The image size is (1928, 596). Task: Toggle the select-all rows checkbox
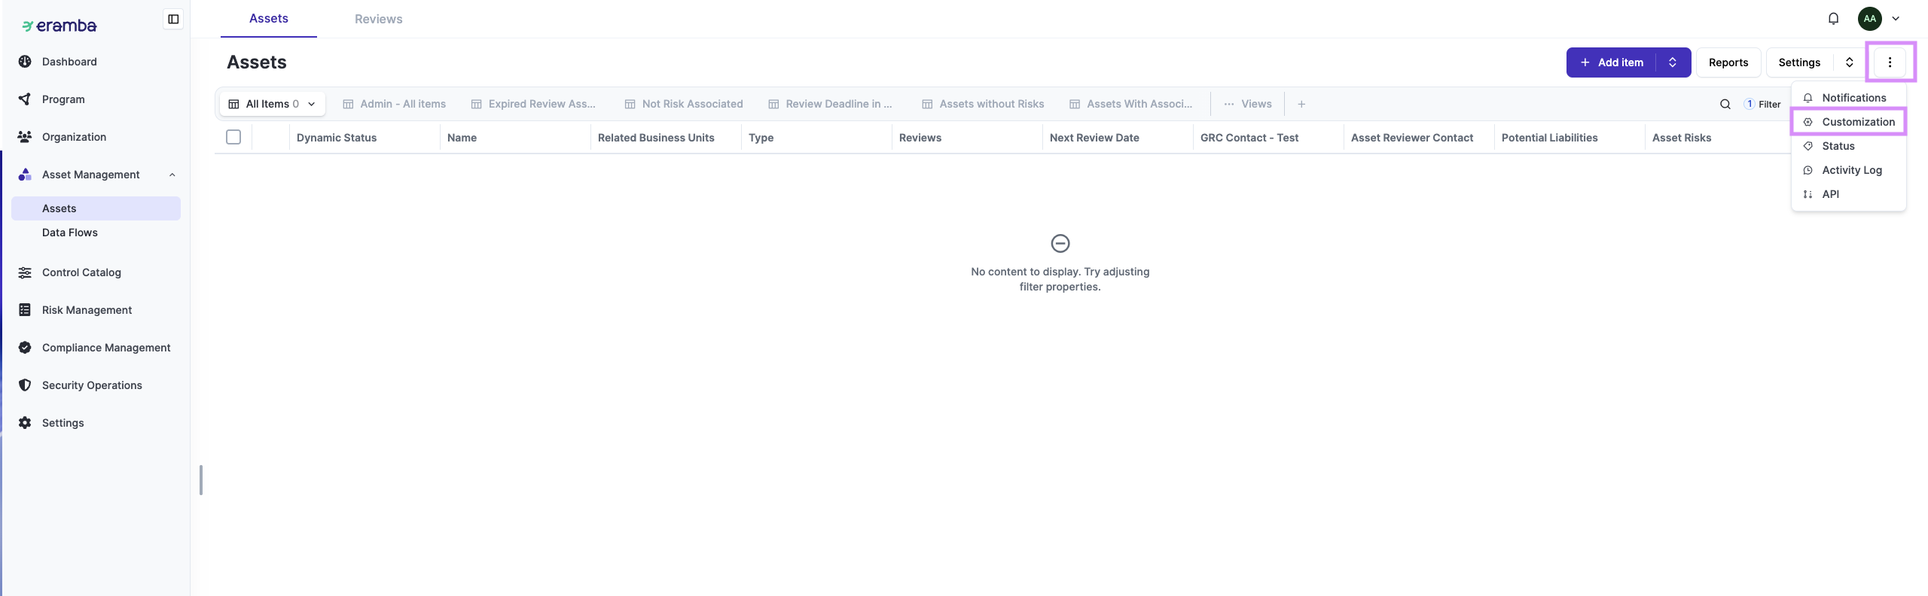coord(233,137)
